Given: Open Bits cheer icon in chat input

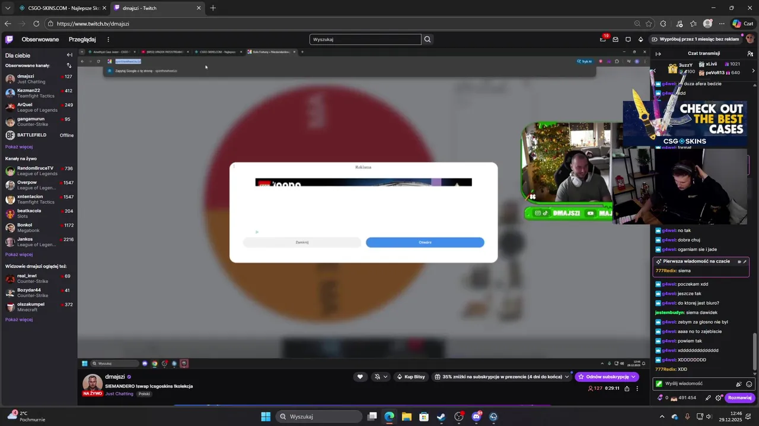Looking at the screenshot, I should (x=739, y=384).
